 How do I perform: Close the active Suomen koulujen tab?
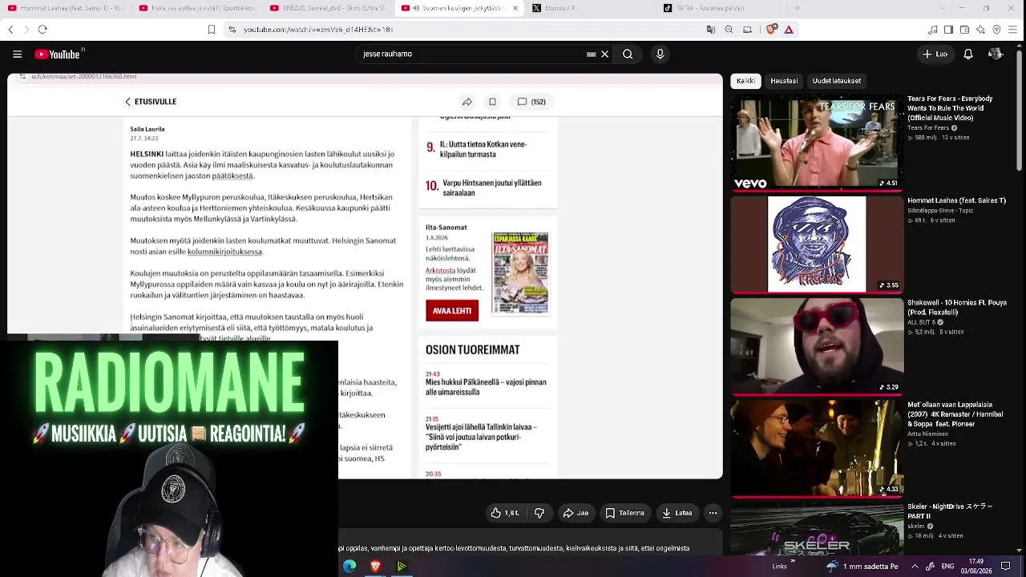[515, 8]
